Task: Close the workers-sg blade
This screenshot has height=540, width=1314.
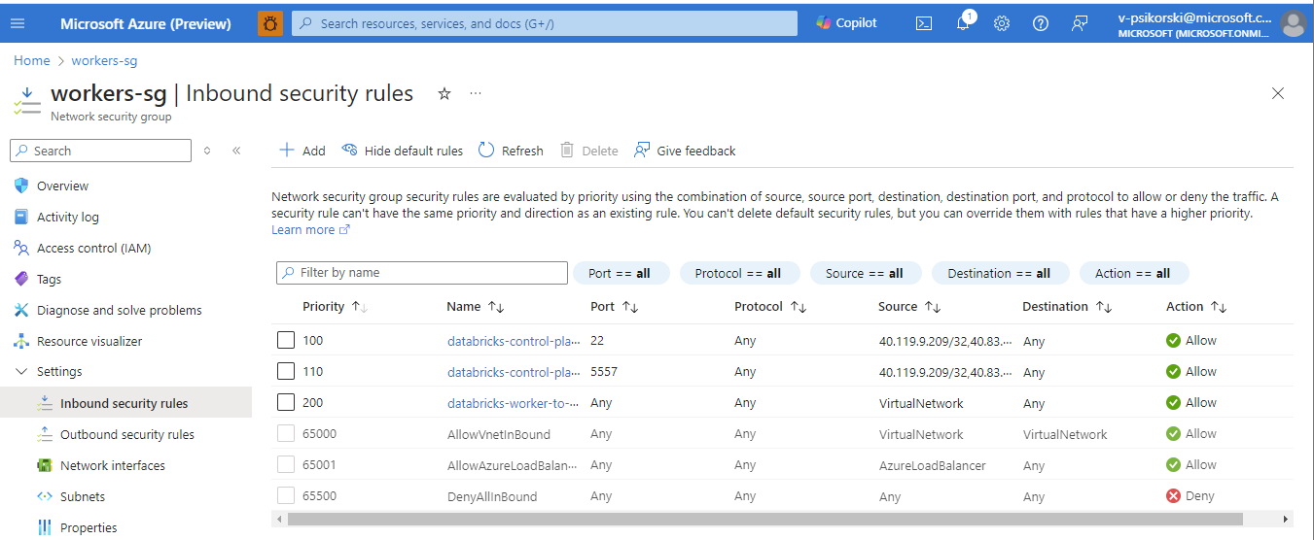Action: click(x=1278, y=93)
